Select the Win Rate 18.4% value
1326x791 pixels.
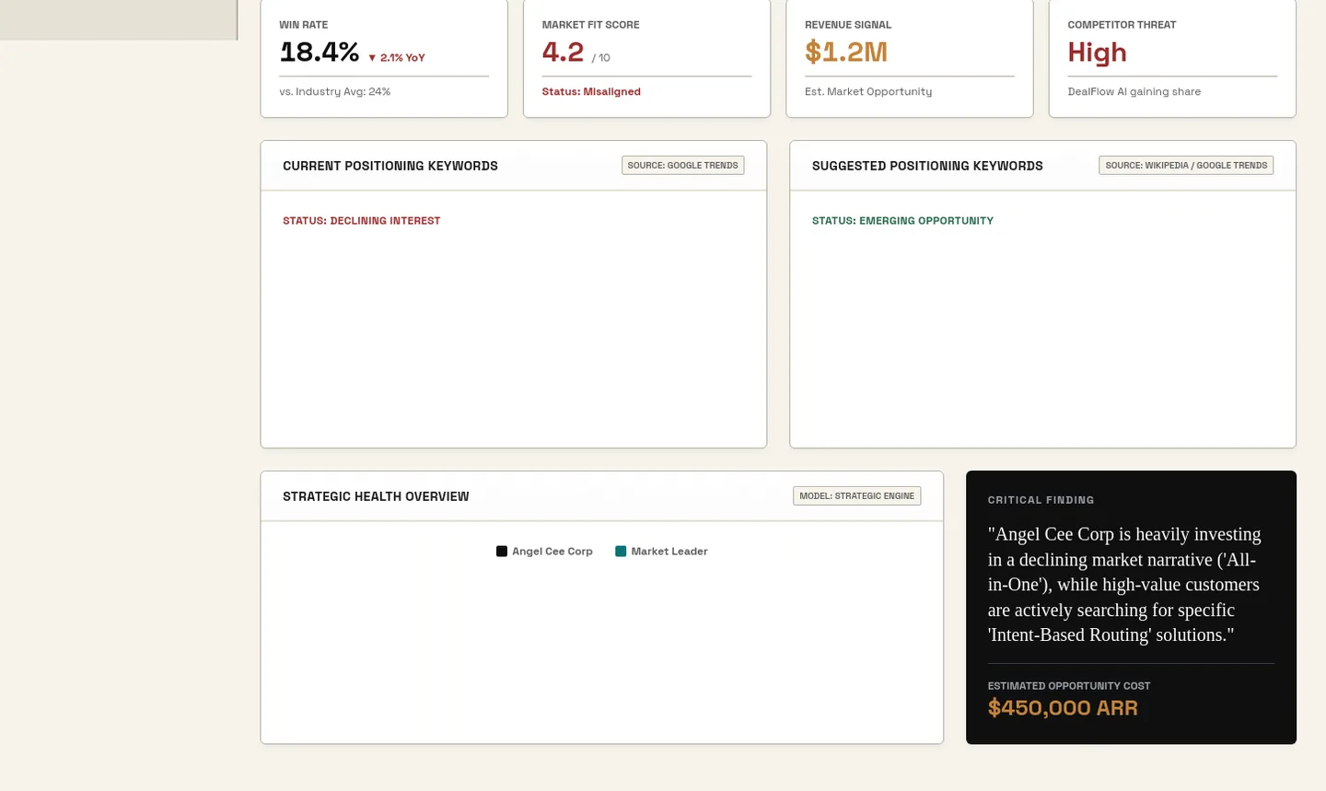tap(319, 52)
